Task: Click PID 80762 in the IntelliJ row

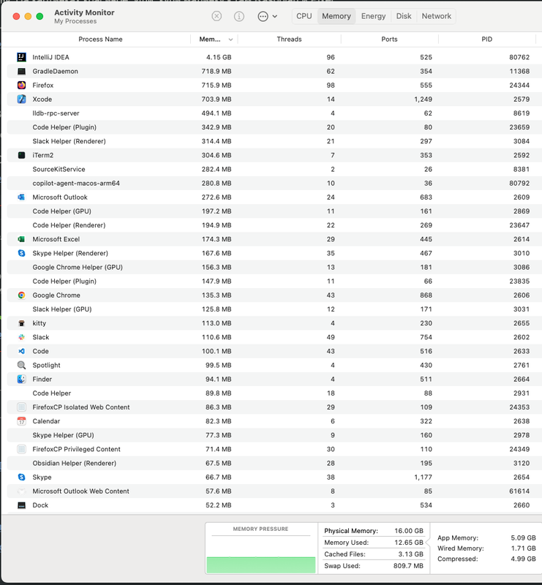Action: (519, 57)
